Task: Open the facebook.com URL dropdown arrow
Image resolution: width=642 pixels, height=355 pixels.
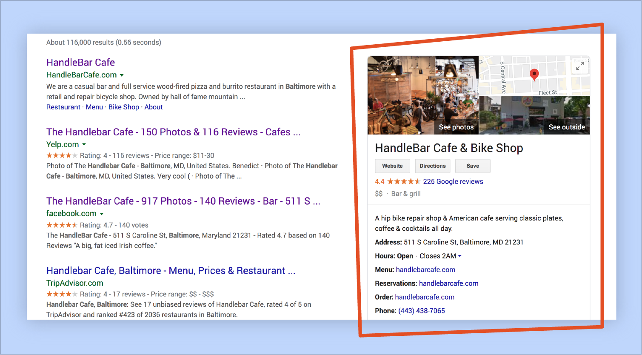Action: [x=102, y=214]
